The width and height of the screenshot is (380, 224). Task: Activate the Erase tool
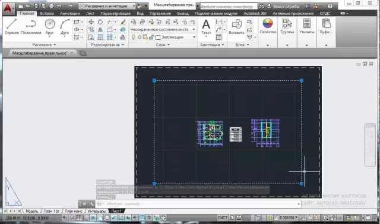[x=123, y=22]
